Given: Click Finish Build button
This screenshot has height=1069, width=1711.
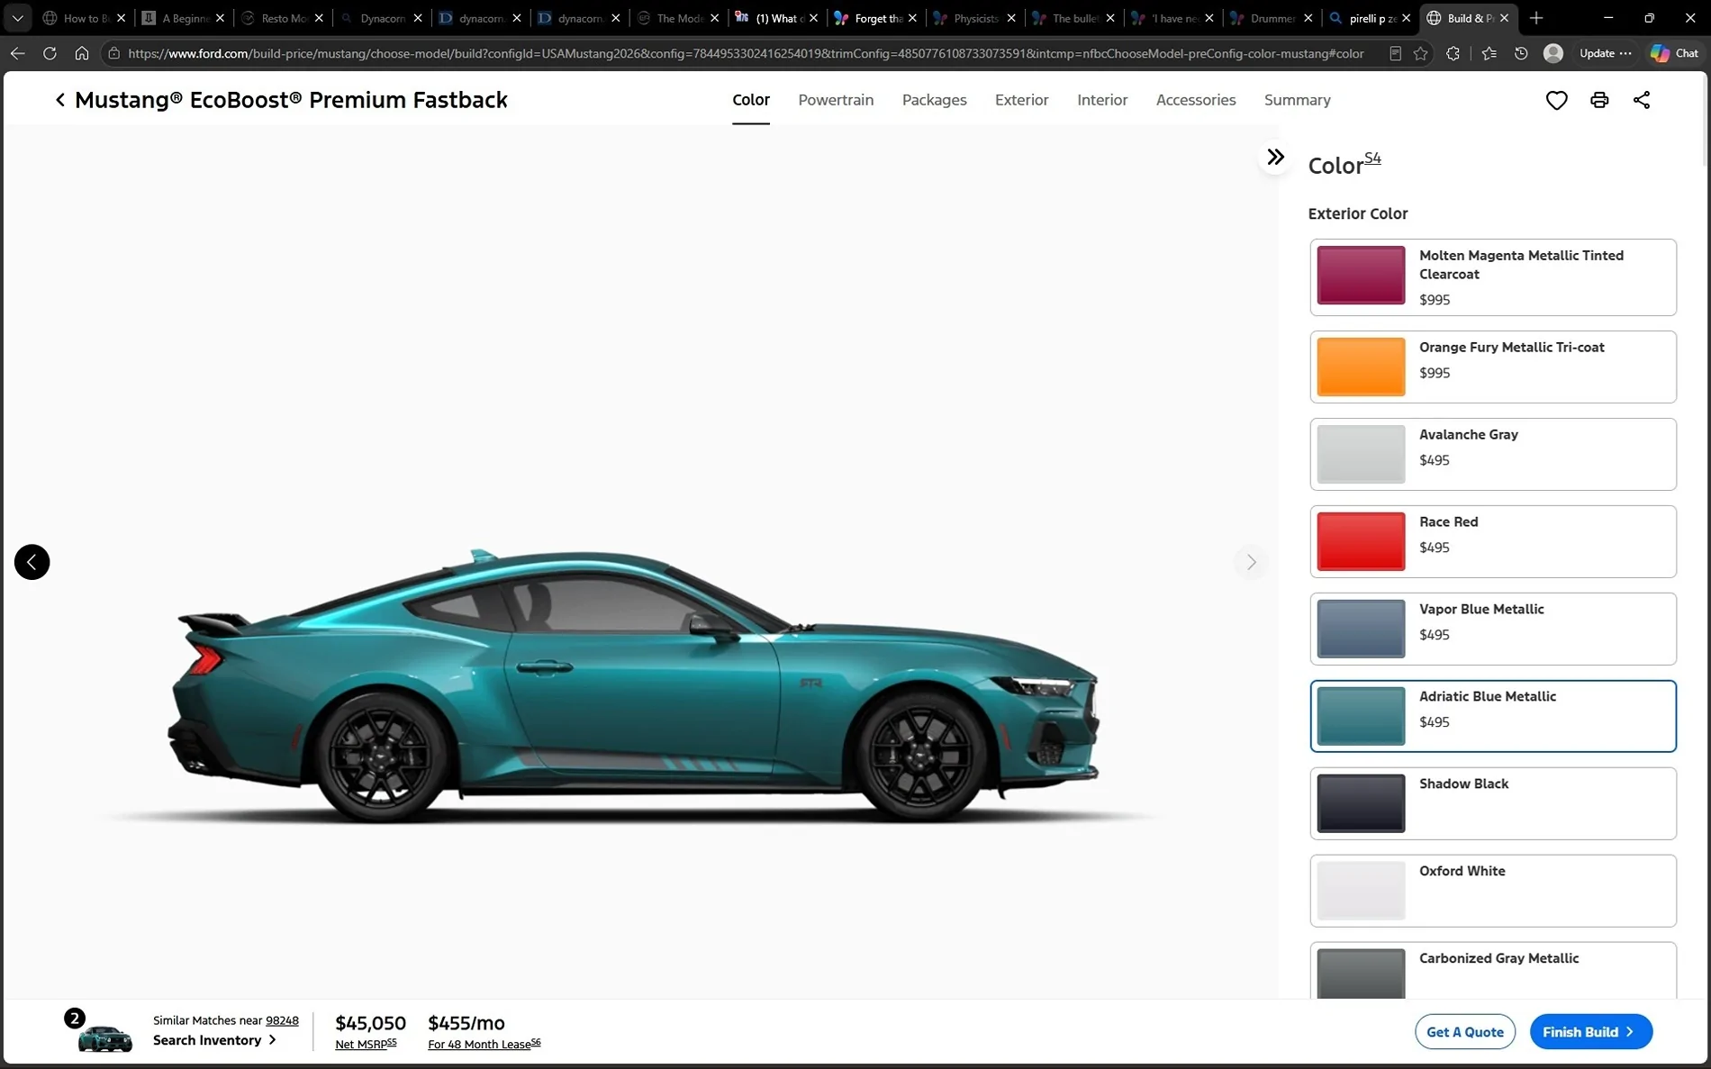Looking at the screenshot, I should (1590, 1032).
